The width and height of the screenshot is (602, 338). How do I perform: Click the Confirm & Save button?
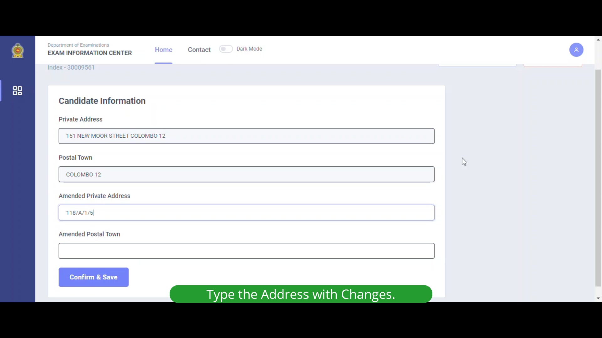point(93,277)
